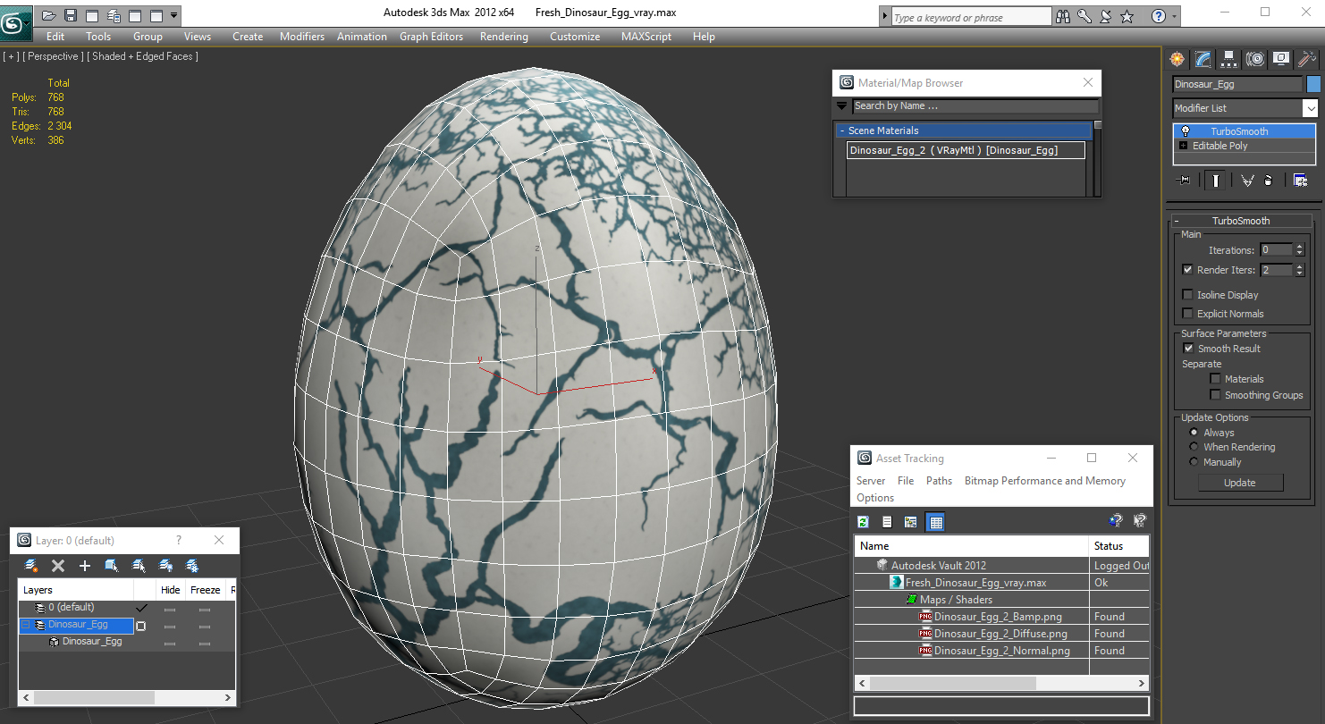Viewport: 1325px width, 724px height.
Task: Click Perspective viewport label
Action: click(x=53, y=56)
